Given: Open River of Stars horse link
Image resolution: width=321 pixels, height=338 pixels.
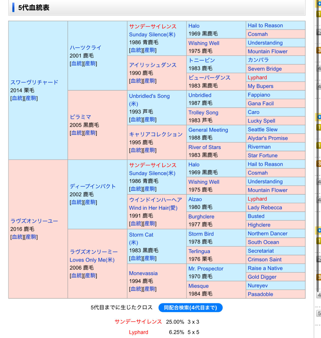Looking at the screenshot, I should coord(204,147).
